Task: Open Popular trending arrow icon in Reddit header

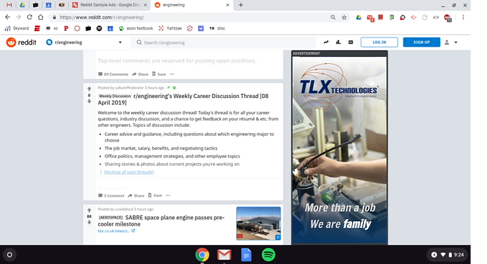Action: (x=326, y=42)
